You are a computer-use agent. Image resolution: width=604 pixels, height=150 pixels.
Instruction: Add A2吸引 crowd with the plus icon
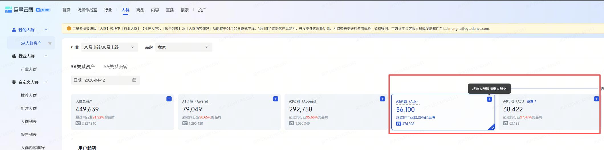[x=383, y=99]
